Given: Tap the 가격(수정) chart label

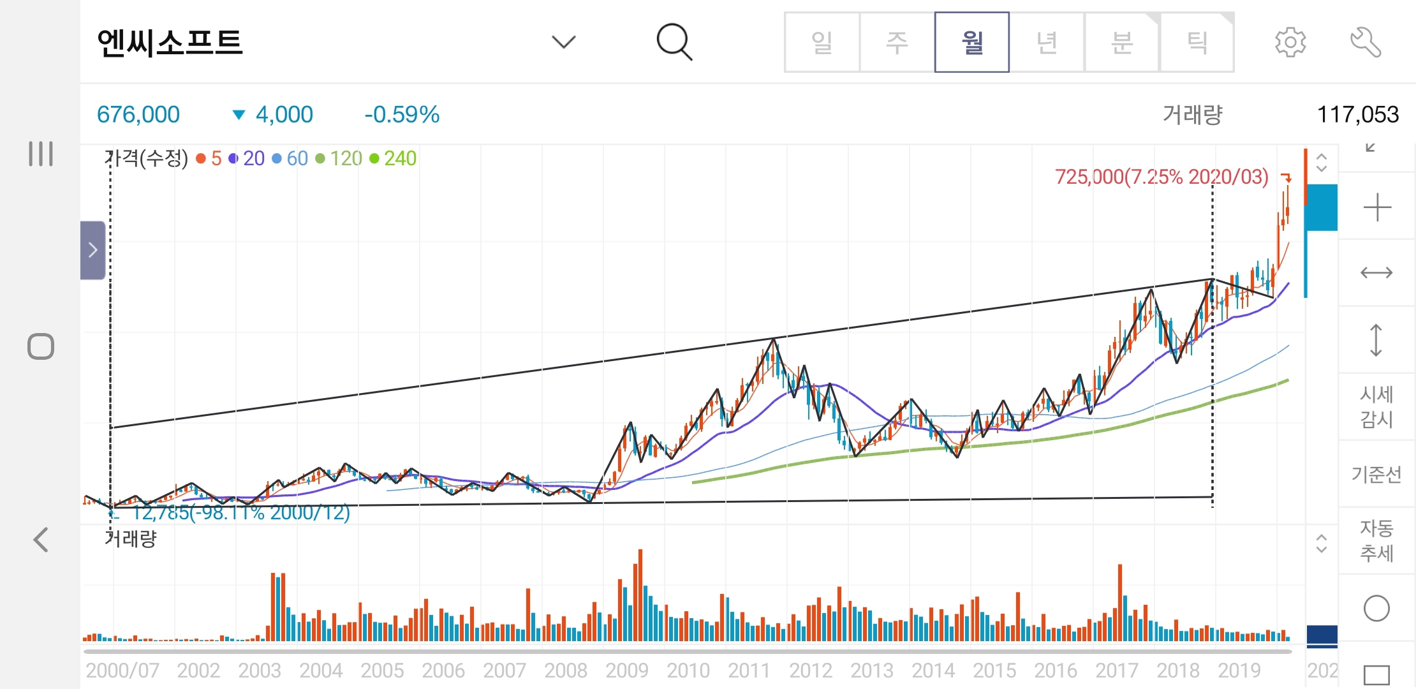Looking at the screenshot, I should click(147, 158).
